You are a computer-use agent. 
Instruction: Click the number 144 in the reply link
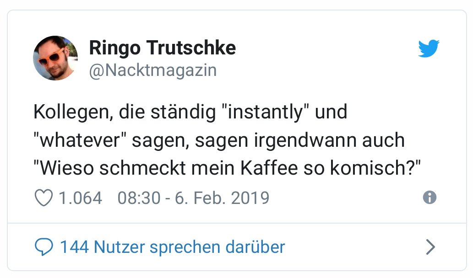[74, 247]
